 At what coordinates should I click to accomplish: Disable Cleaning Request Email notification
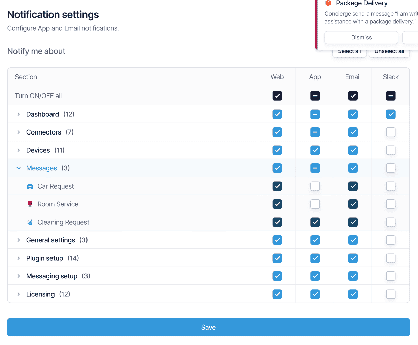[x=353, y=222]
